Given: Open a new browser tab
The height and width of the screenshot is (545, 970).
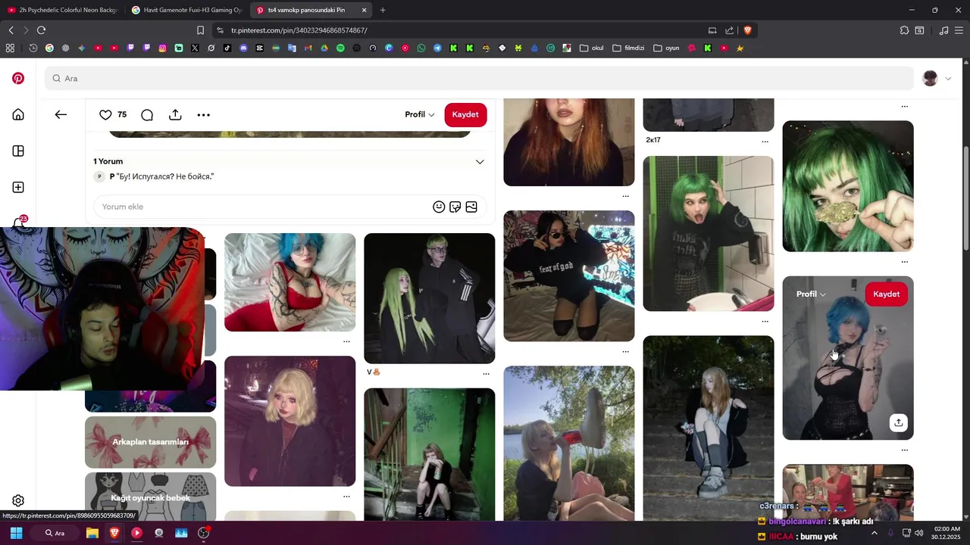Looking at the screenshot, I should tap(383, 10).
